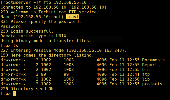
Task: Click the Documents directory name
Action: tap(153, 60)
